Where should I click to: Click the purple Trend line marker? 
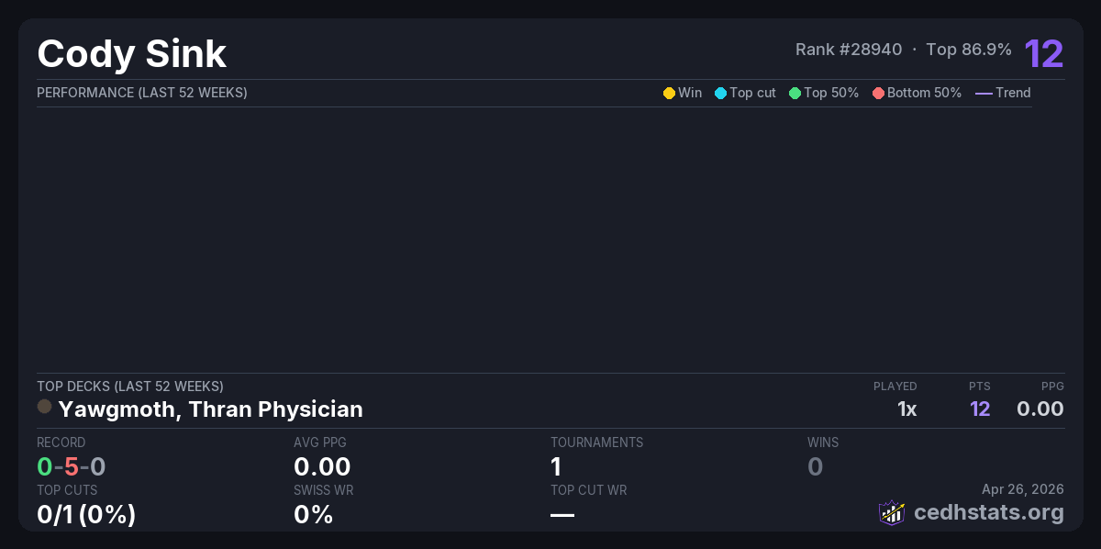(x=984, y=93)
